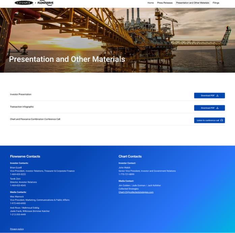Click phone number 1-469-420-3222
Screen dimensions: 235x233
pyautogui.click(x=18, y=174)
